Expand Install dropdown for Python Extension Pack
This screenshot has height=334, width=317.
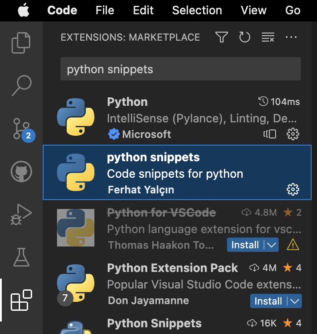tap(295, 301)
